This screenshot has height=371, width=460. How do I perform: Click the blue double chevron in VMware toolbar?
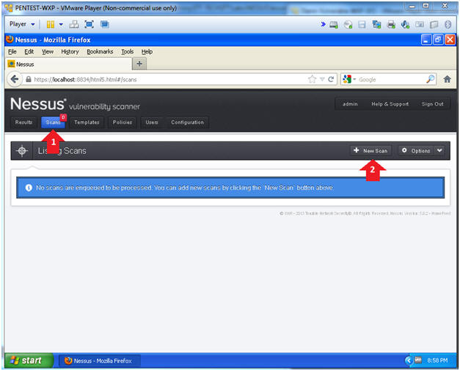[x=323, y=24]
